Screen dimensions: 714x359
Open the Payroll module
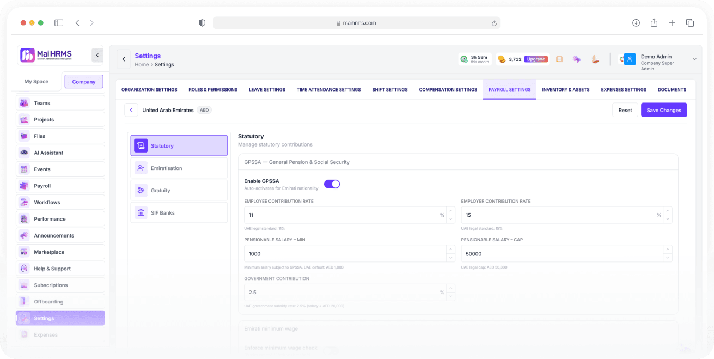click(60, 186)
